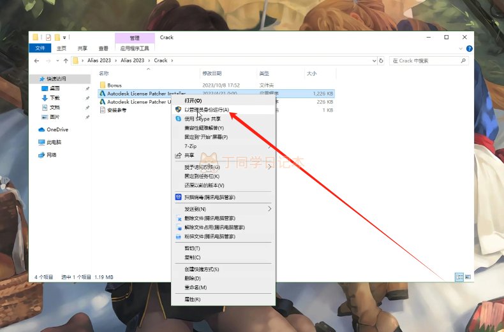Image resolution: width=504 pixels, height=332 pixels.
Task: Click the Forward navigation arrow
Action: click(x=48, y=61)
